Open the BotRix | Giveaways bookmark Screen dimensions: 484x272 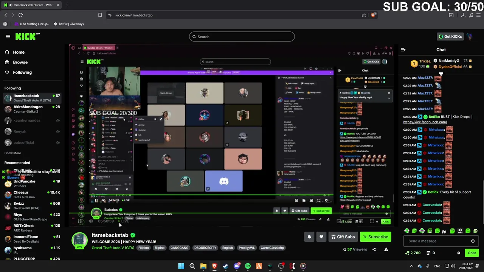point(68,24)
